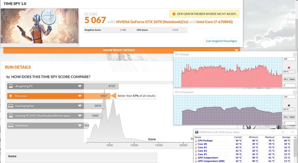Expand Show Result Details bar
The height and width of the screenshot is (163, 298).
(119, 50)
